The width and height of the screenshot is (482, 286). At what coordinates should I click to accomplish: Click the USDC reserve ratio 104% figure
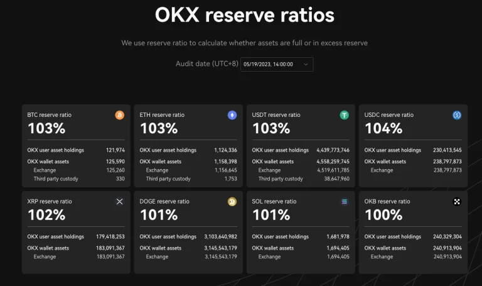(x=383, y=128)
